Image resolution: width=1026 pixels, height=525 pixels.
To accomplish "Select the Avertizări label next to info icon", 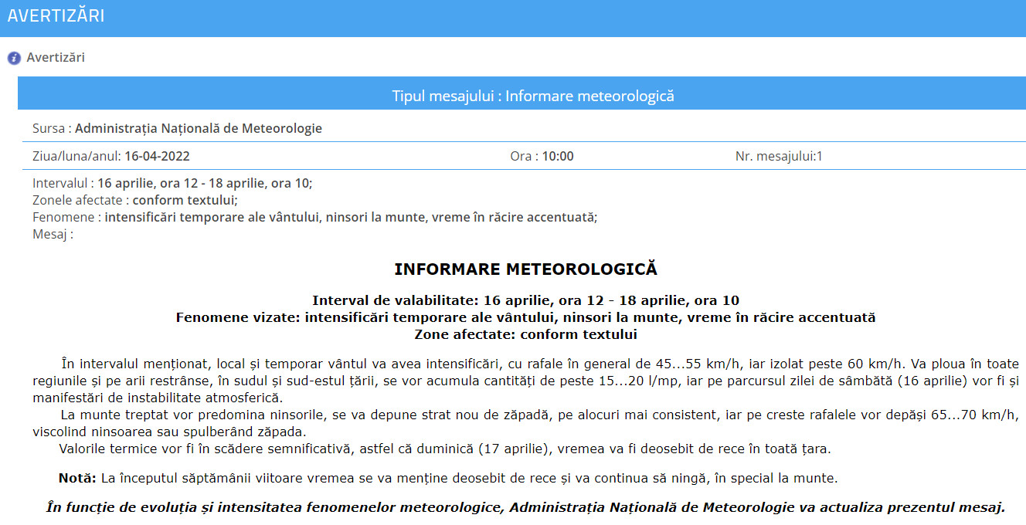I will (56, 58).
